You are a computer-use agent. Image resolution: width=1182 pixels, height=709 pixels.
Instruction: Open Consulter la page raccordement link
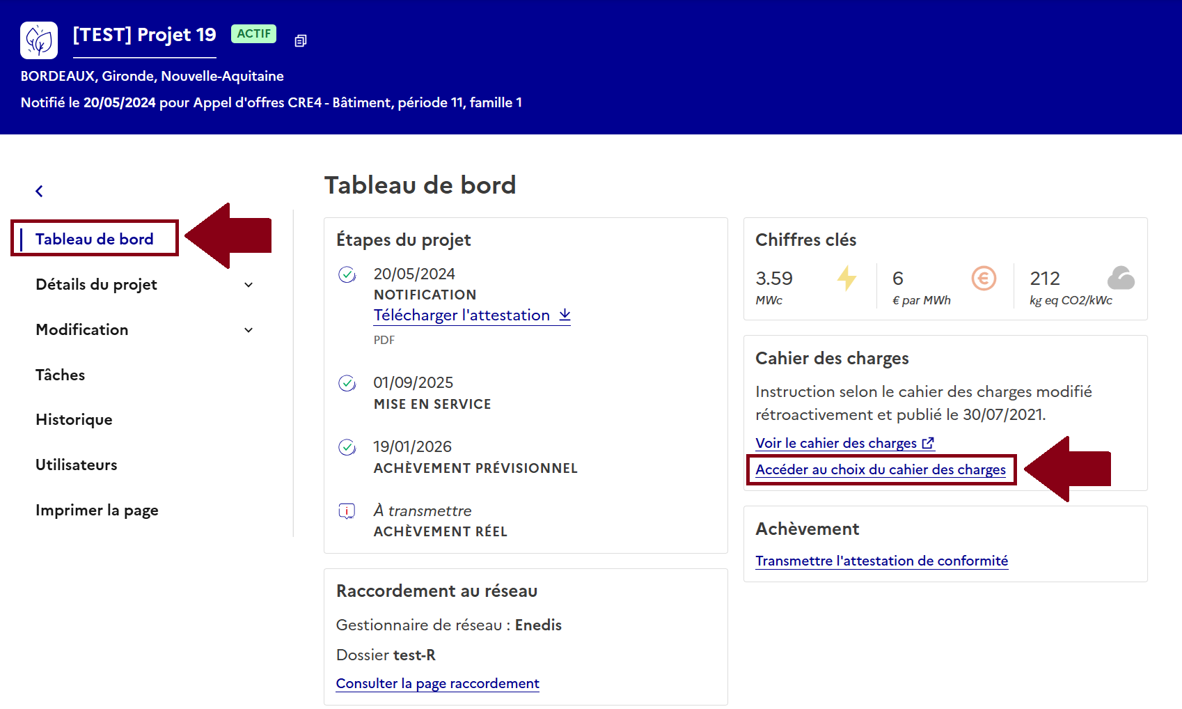pos(437,683)
